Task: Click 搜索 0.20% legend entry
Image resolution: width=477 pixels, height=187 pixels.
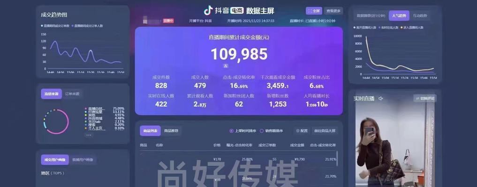Action: coord(104,125)
